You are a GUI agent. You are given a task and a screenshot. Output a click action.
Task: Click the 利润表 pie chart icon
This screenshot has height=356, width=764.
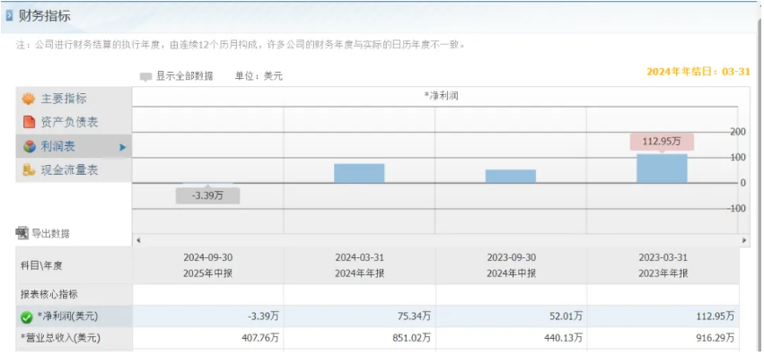(x=30, y=146)
